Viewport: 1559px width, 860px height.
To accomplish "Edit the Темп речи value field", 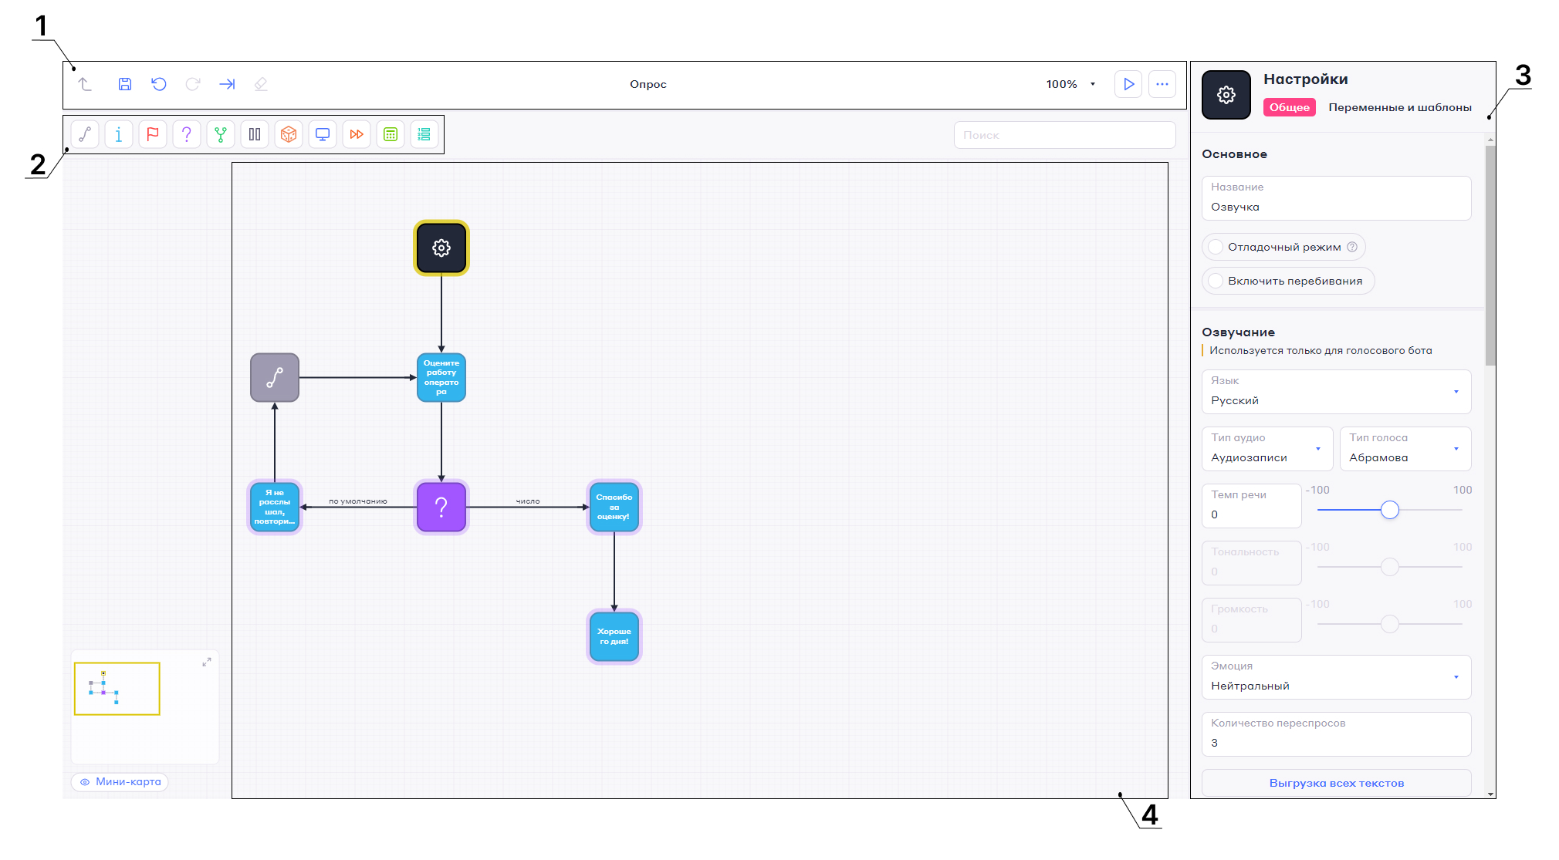I will (1252, 506).
